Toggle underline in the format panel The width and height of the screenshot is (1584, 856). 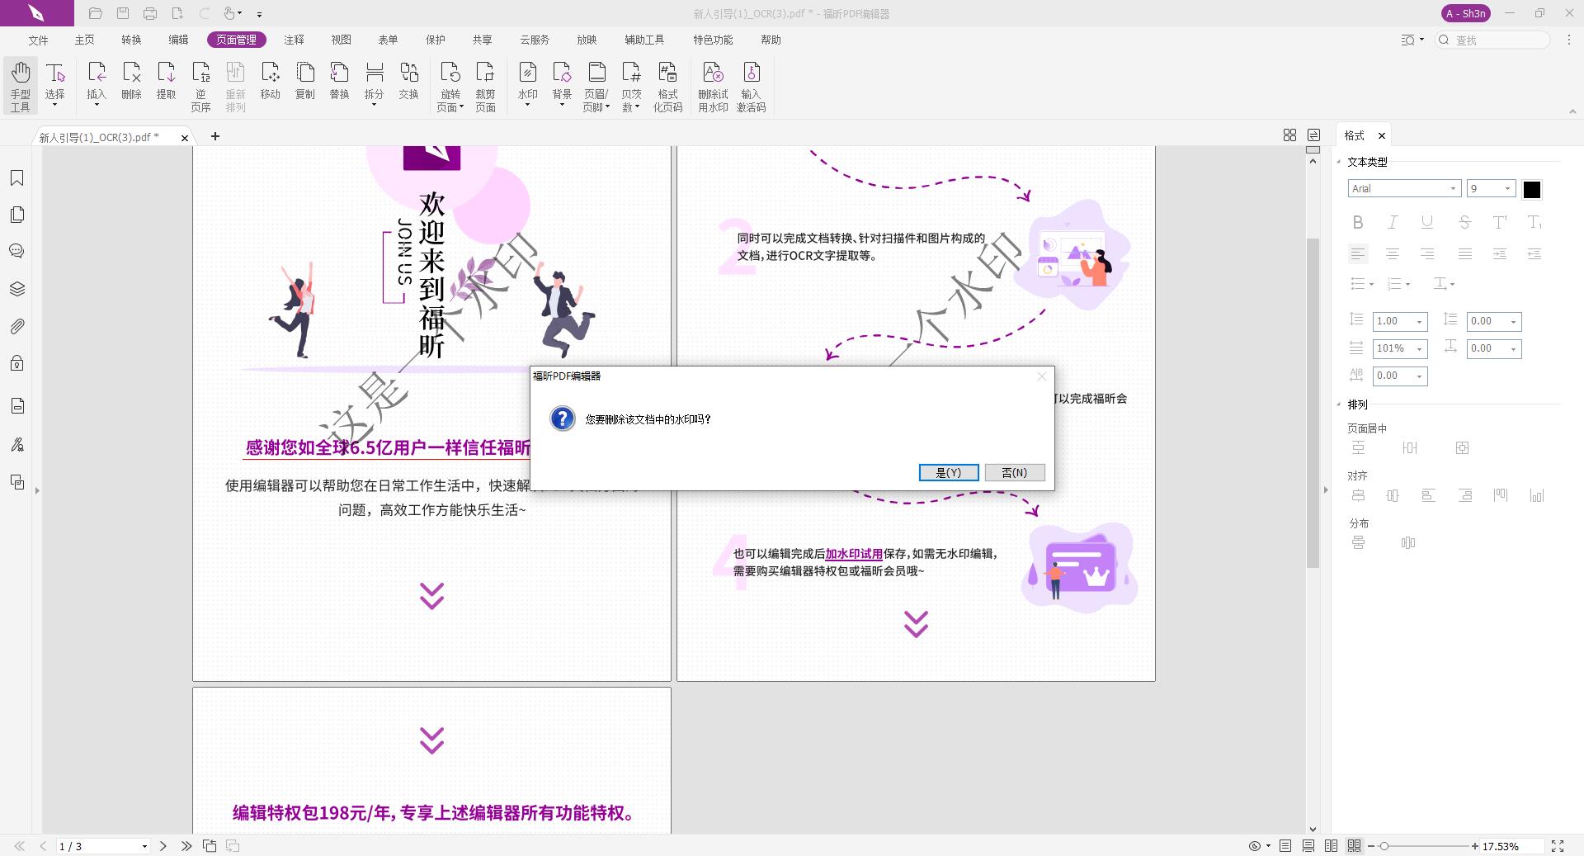coord(1426,221)
